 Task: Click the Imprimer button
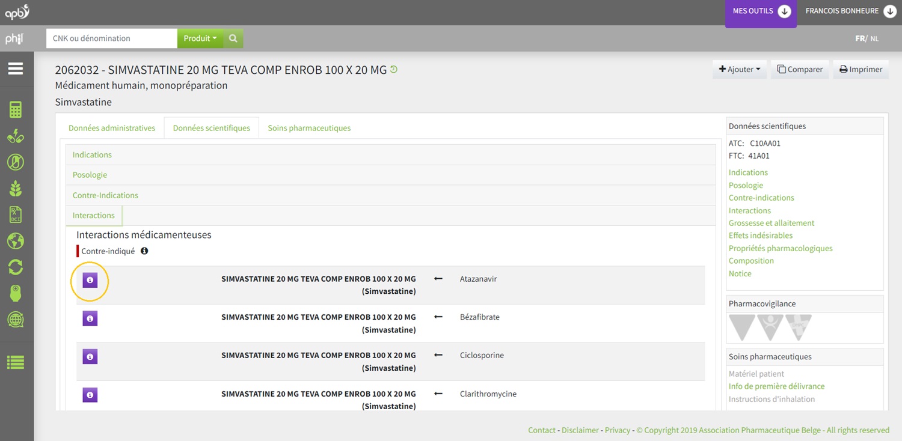861,70
